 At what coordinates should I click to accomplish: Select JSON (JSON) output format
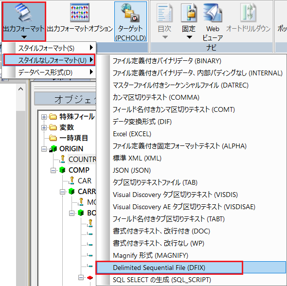pyautogui.click(x=132, y=170)
